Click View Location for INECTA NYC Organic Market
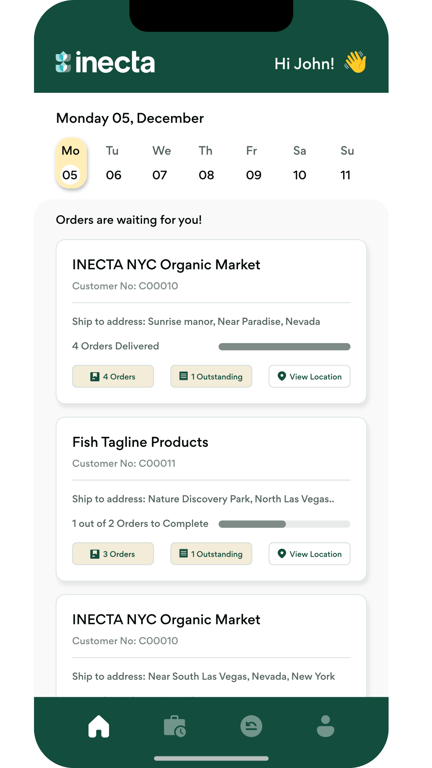The width and height of the screenshot is (432, 768). pyautogui.click(x=309, y=376)
